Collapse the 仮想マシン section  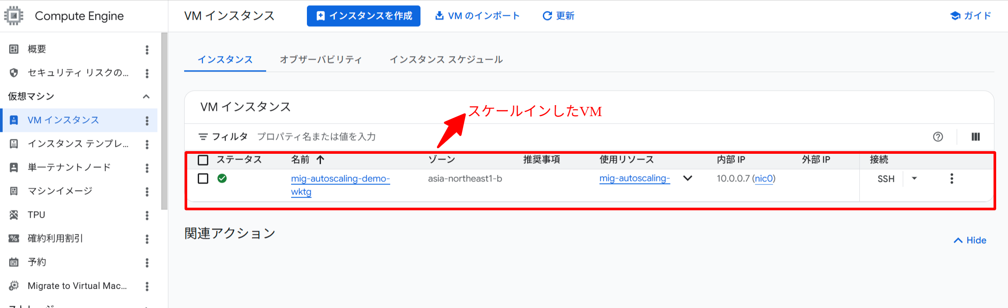[x=146, y=96]
